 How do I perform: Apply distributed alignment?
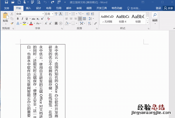point(85,19)
